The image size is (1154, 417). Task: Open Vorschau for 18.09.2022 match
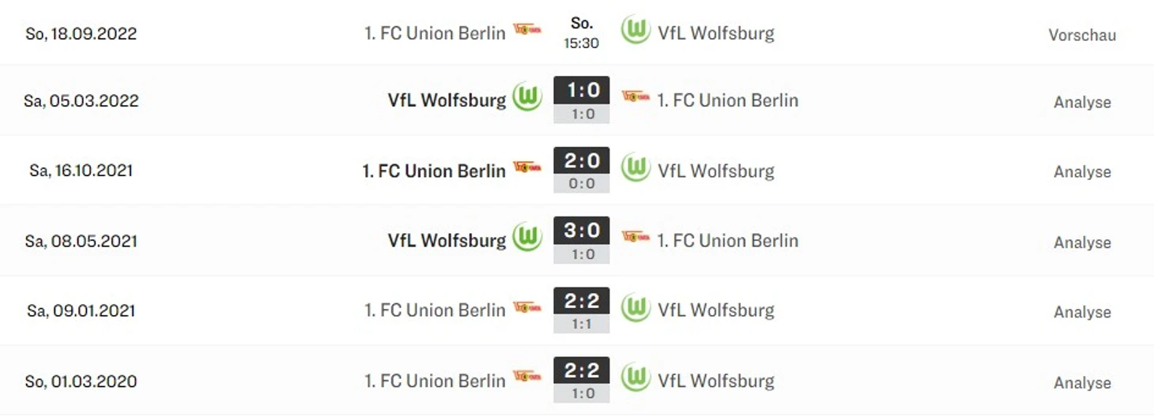coord(1082,35)
